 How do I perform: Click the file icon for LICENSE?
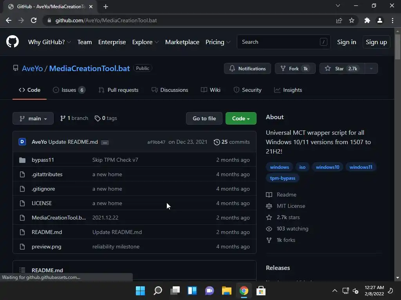pyautogui.click(x=22, y=203)
